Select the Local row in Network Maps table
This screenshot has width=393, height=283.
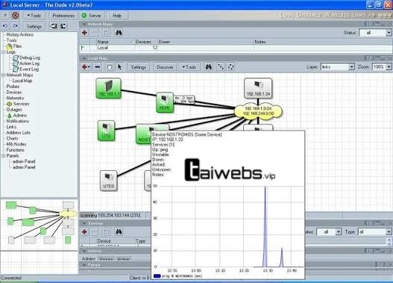coord(236,48)
